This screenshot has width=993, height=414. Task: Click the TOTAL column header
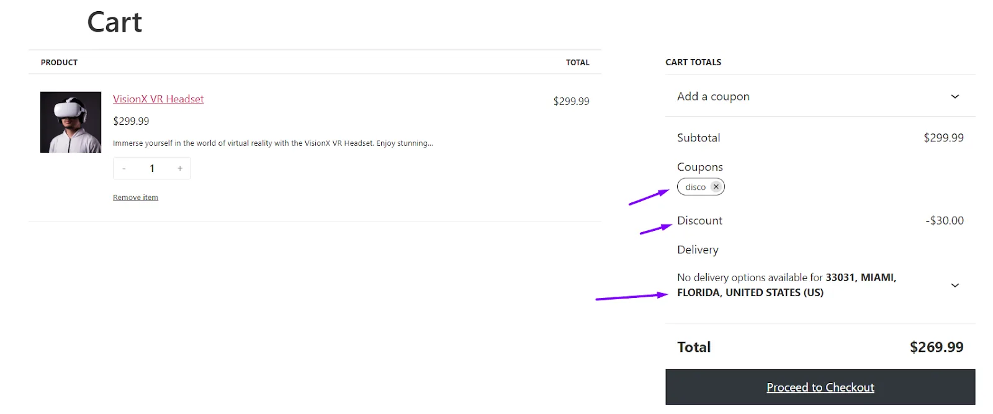577,63
